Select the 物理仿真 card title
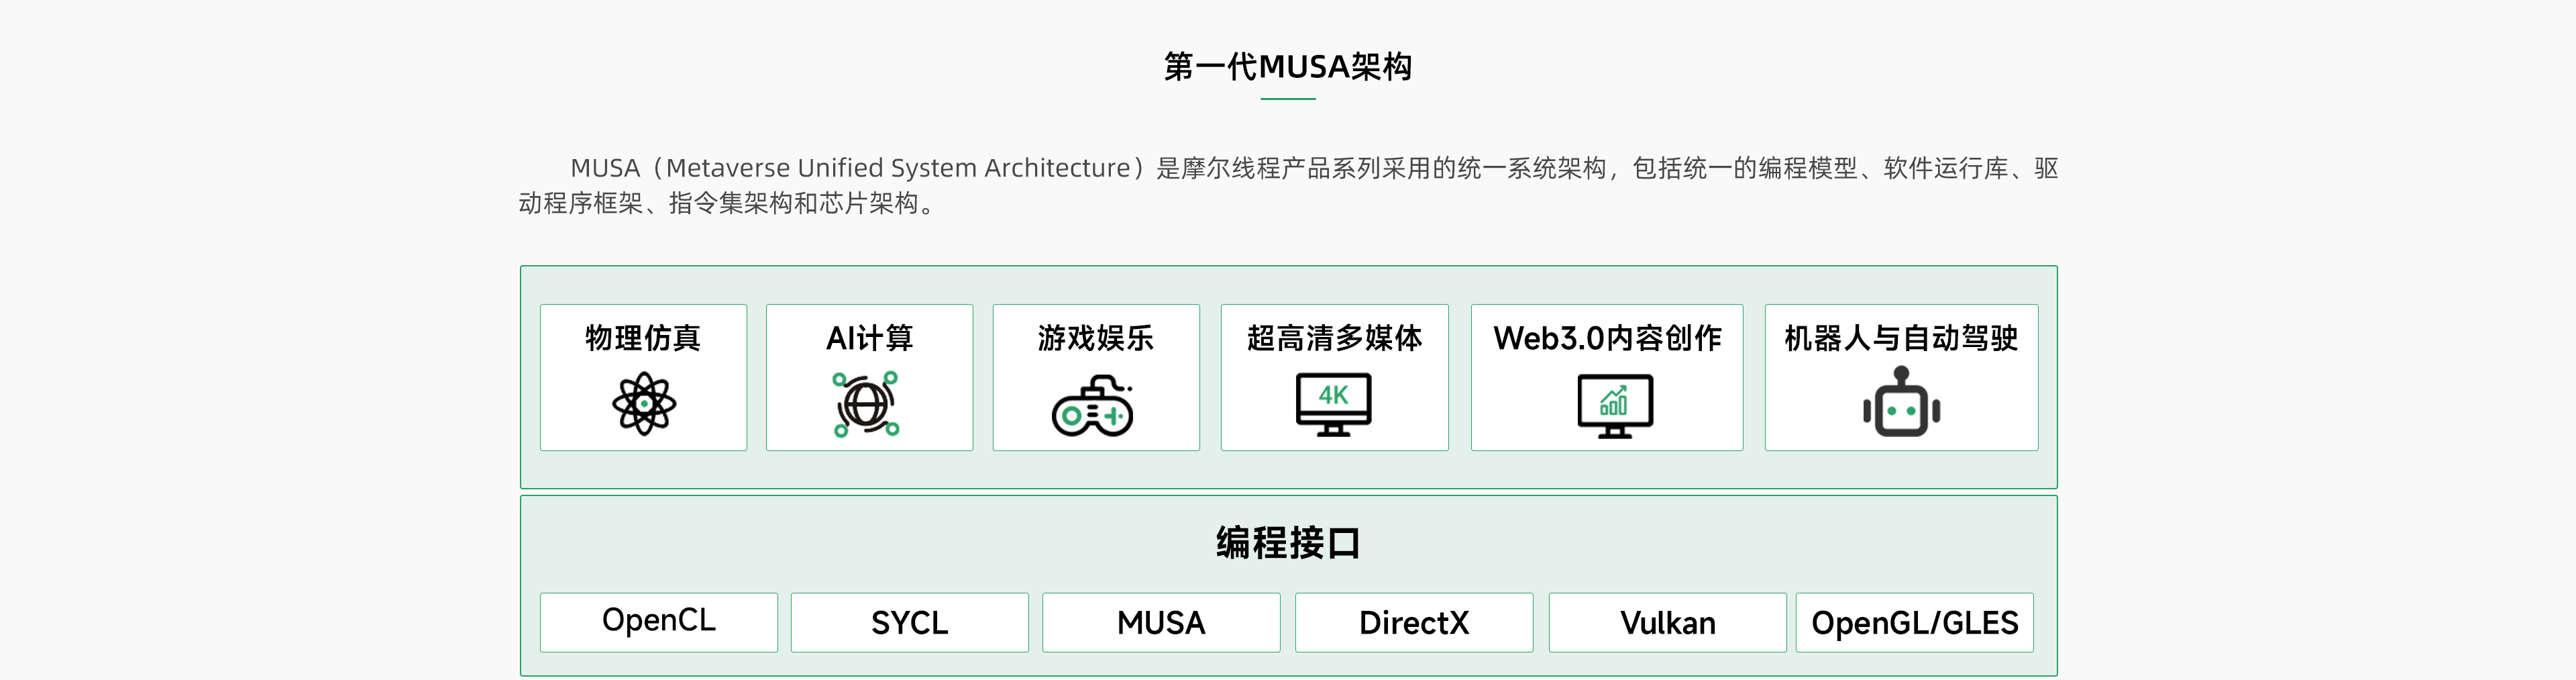Viewport: 2576px width, 680px height. [643, 338]
